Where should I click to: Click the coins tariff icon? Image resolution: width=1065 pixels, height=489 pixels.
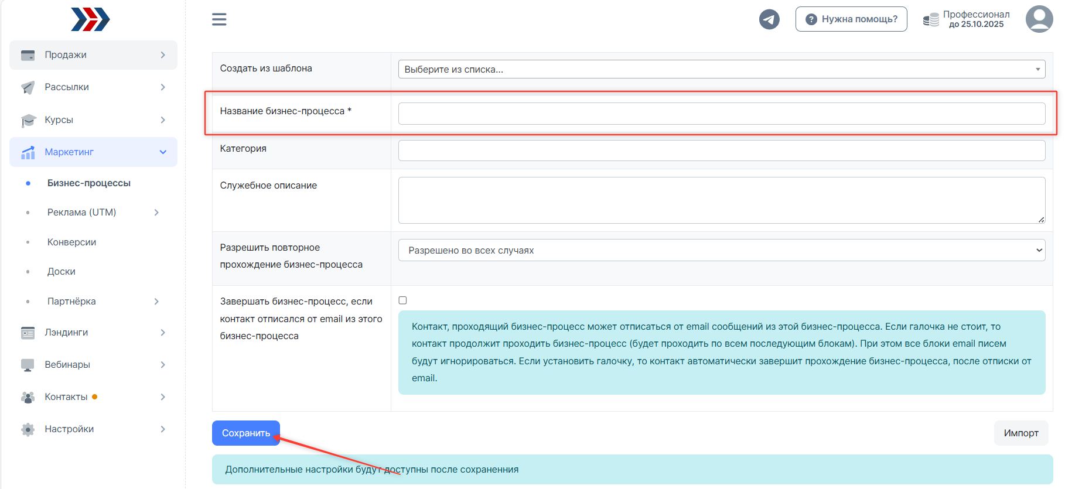(x=931, y=20)
